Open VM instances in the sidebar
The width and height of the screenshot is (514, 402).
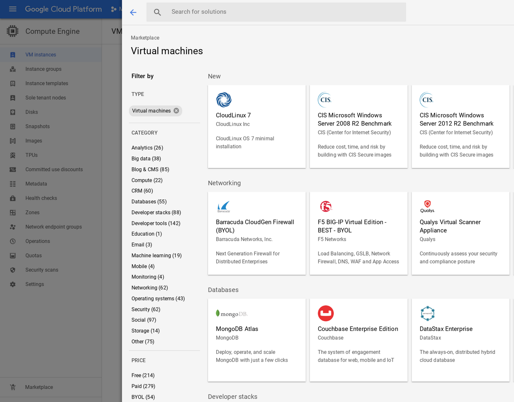51,55
